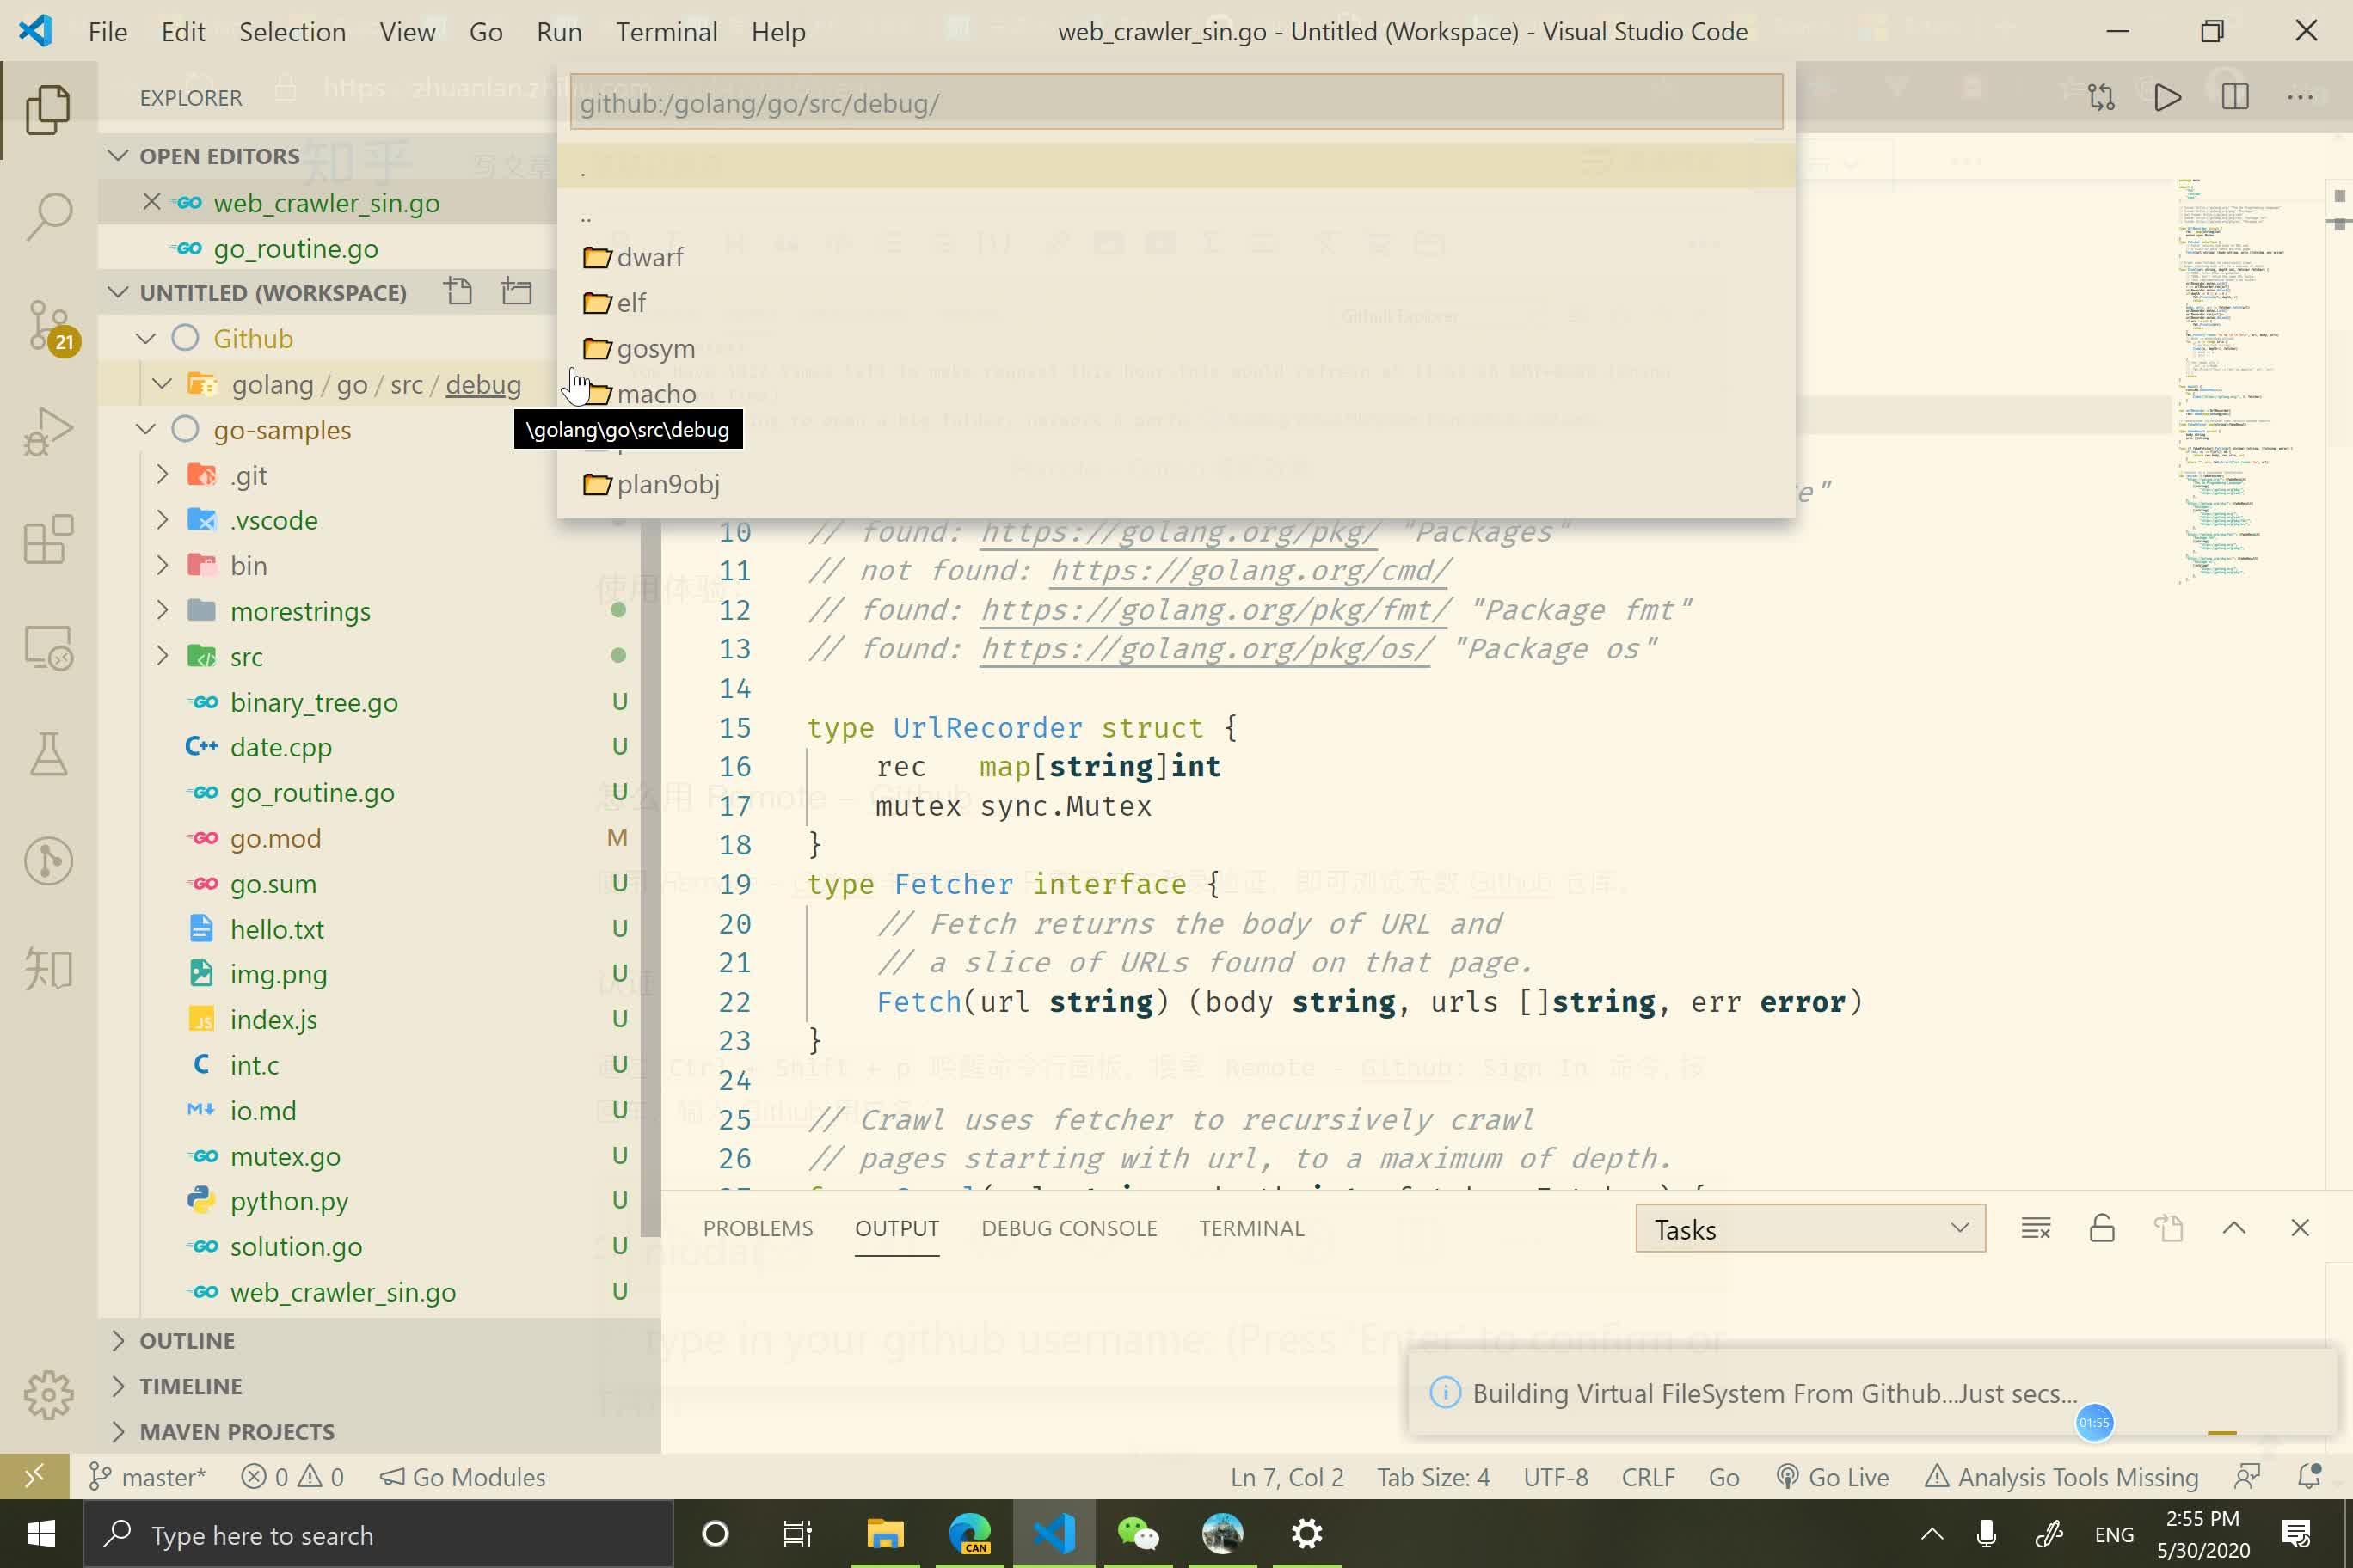Switch to the Terminal panel tab
Screen dimensions: 2353x1568
[1251, 1228]
